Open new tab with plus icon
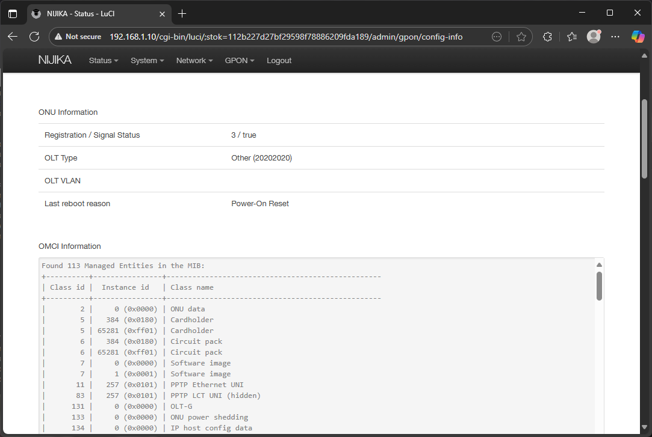This screenshot has height=437, width=652. coord(182,14)
